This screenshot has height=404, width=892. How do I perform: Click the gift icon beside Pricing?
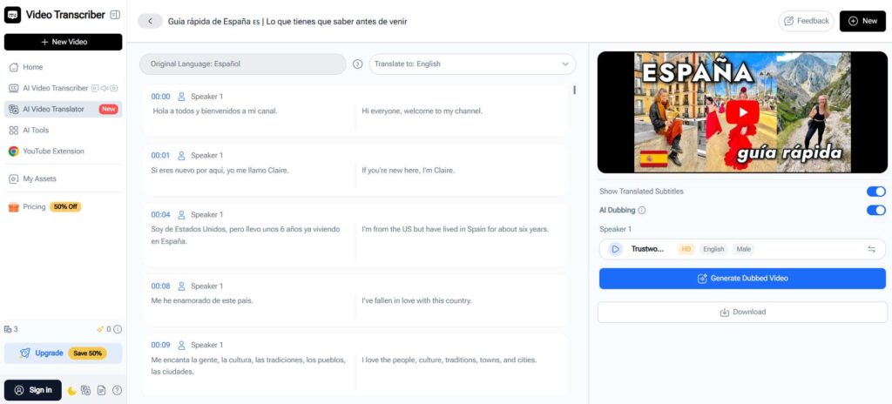pos(14,207)
